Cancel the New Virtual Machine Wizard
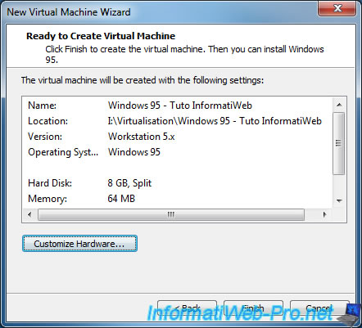 coord(319,308)
